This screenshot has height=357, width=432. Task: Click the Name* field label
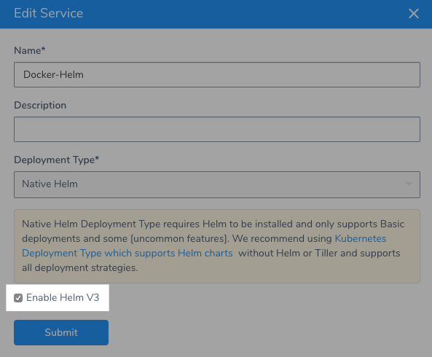click(30, 51)
